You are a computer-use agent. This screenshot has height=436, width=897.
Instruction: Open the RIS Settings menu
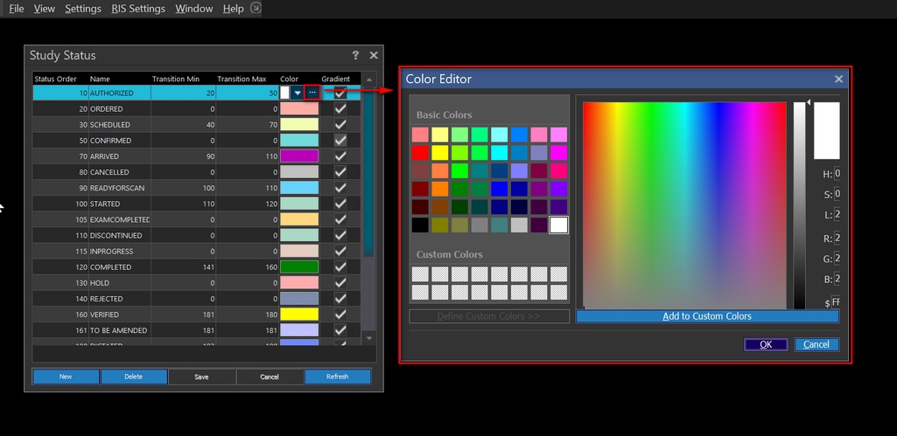pyautogui.click(x=138, y=9)
